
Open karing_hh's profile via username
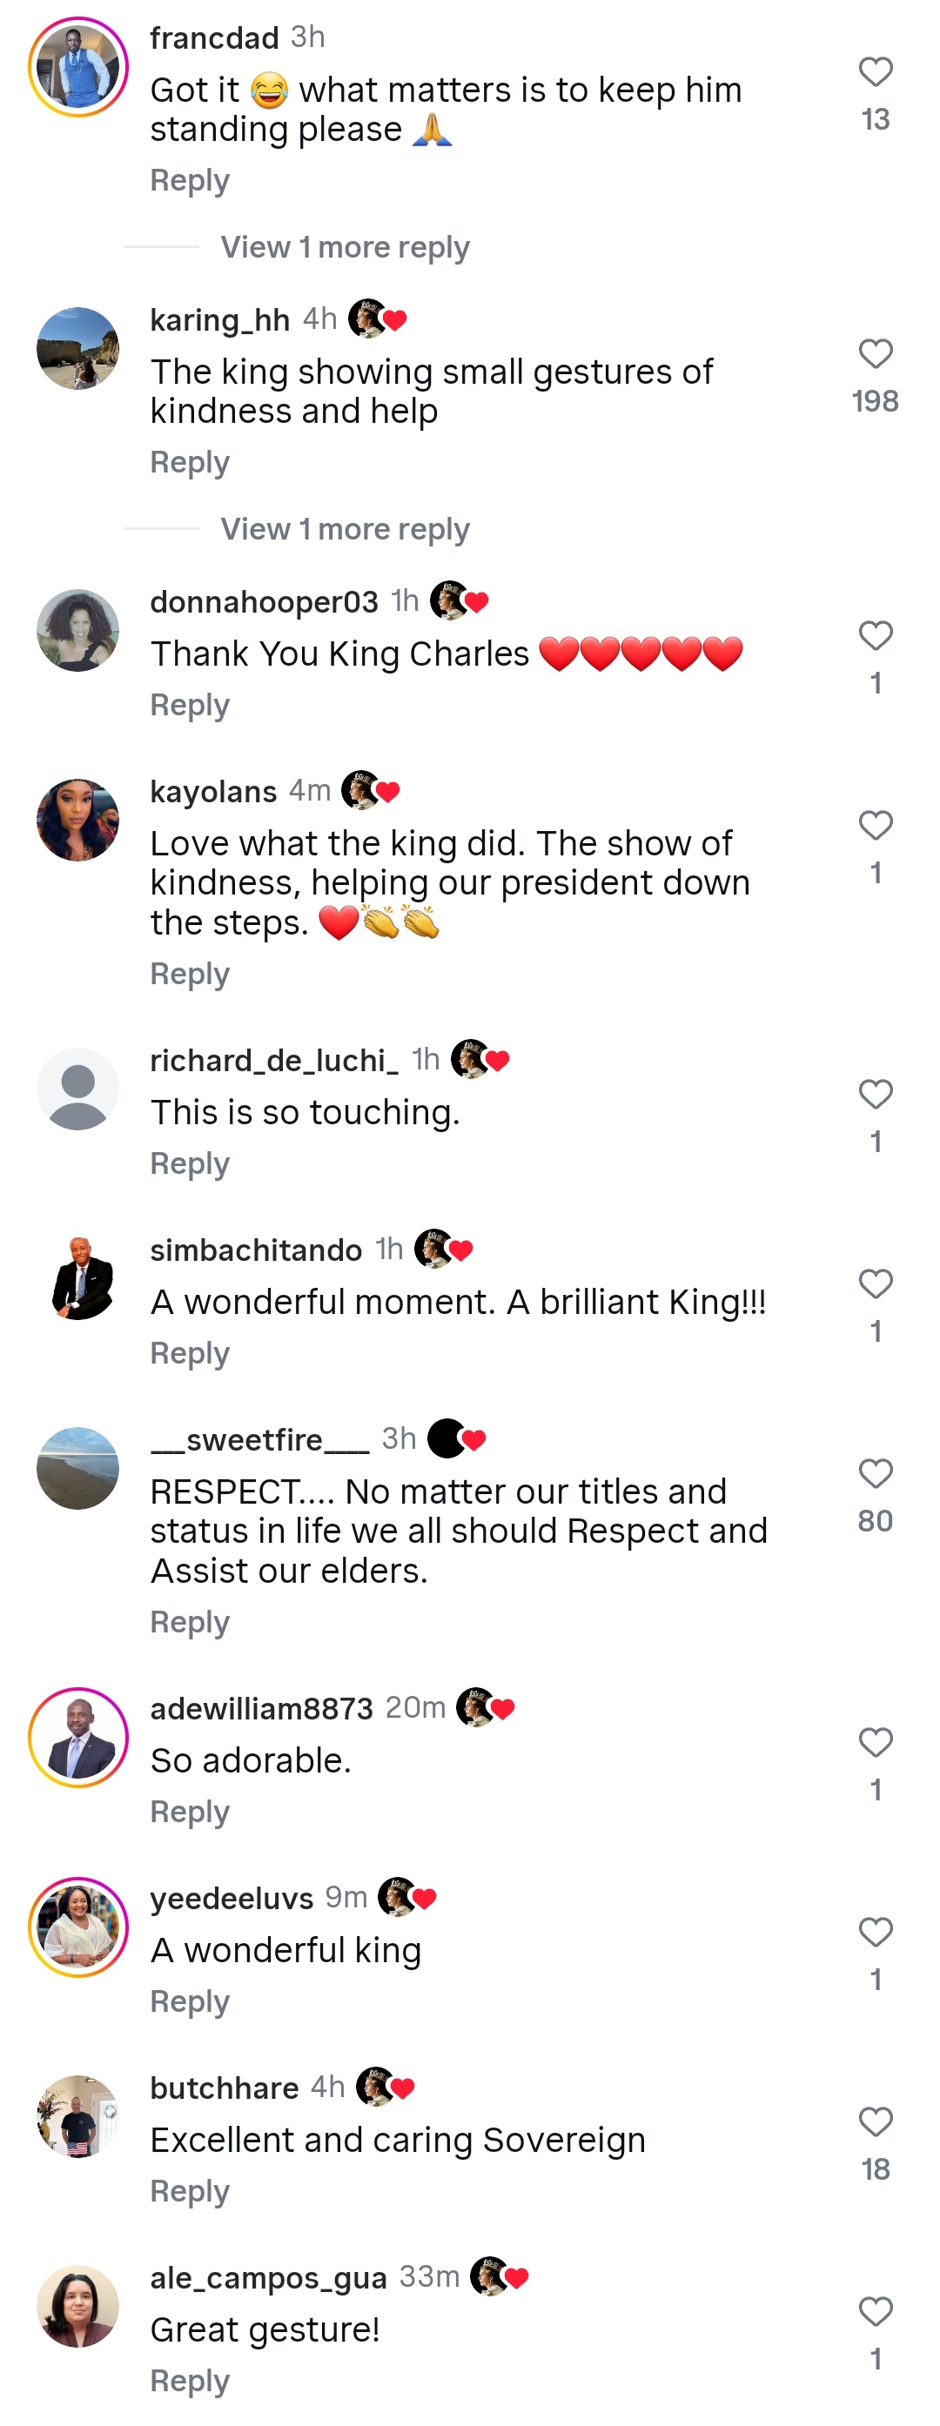pos(220,319)
